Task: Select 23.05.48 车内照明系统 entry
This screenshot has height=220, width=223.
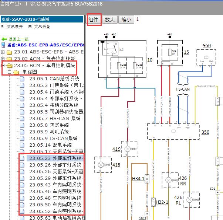Action: [x=55, y=198]
